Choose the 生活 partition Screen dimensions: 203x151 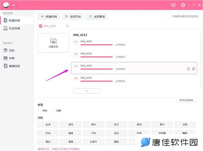pyautogui.click(x=48, y=125)
